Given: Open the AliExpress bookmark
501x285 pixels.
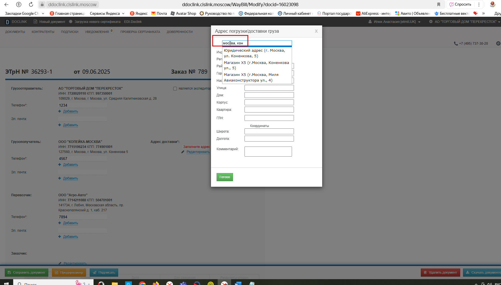Looking at the screenshot, I should coord(373,13).
